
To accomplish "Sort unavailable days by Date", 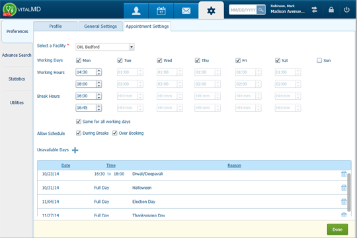I will 65,165.
